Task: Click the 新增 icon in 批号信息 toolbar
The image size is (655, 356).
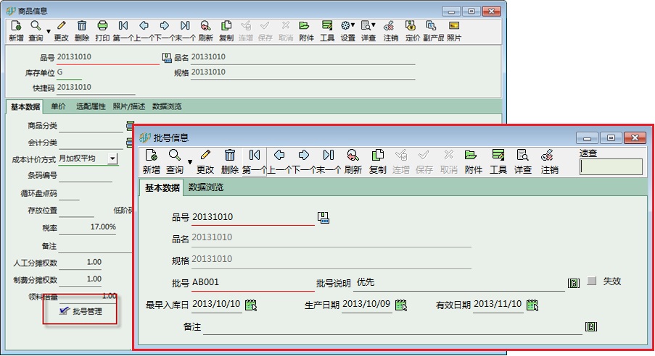Action: 151,156
